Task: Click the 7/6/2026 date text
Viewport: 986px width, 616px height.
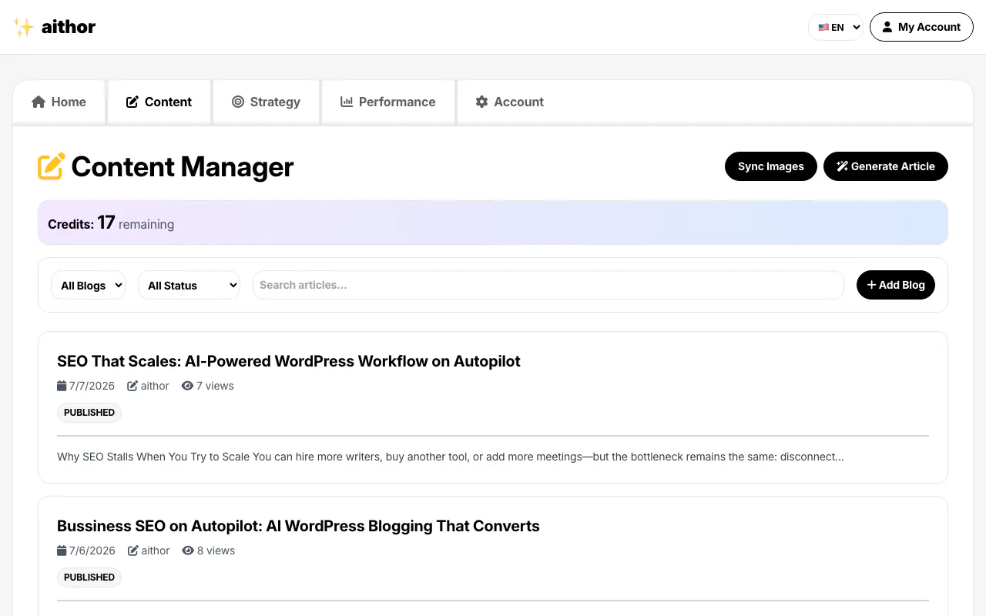Action: tap(92, 551)
